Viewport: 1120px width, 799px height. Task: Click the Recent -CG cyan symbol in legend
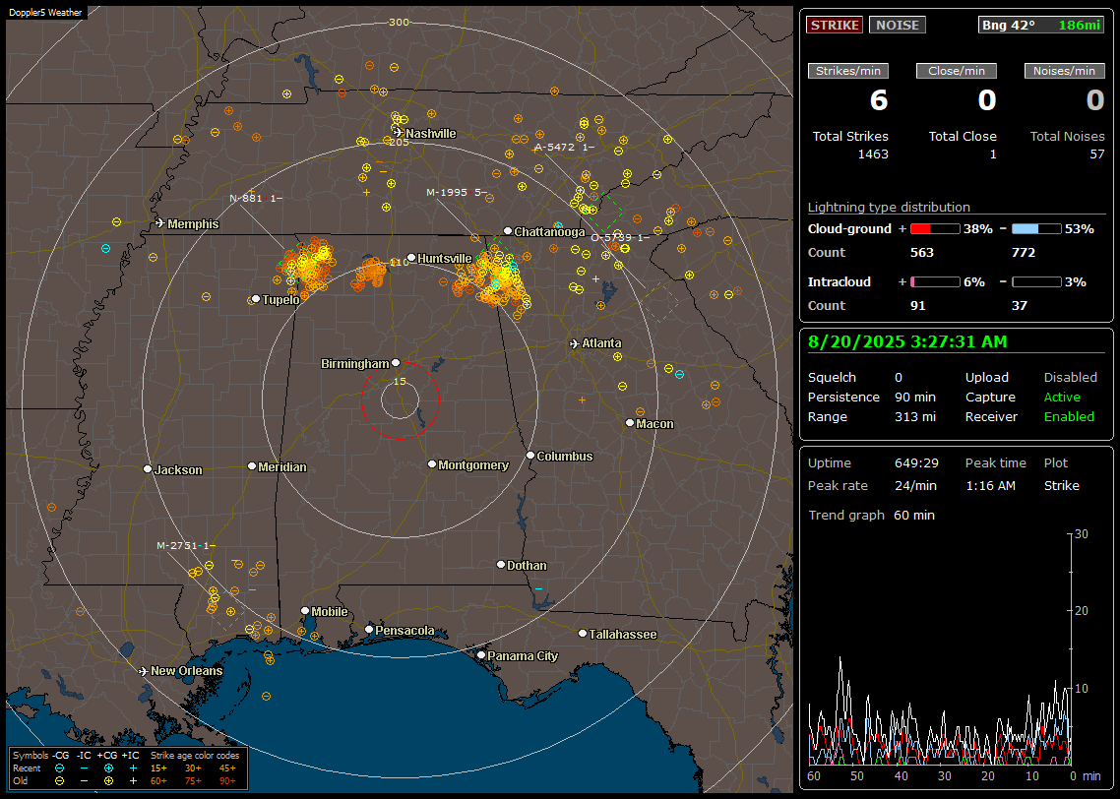pos(59,768)
